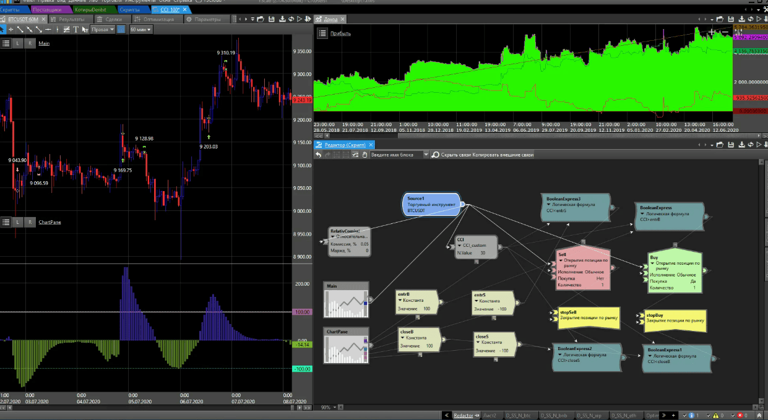Collapse the BooleanExpress3 disclosure triangle

[548, 205]
